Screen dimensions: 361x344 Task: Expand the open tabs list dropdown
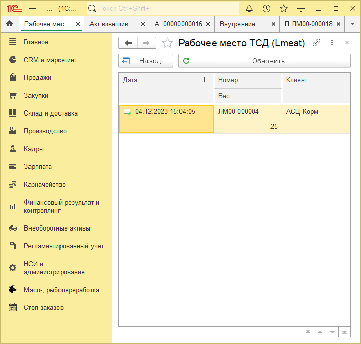click(352, 24)
